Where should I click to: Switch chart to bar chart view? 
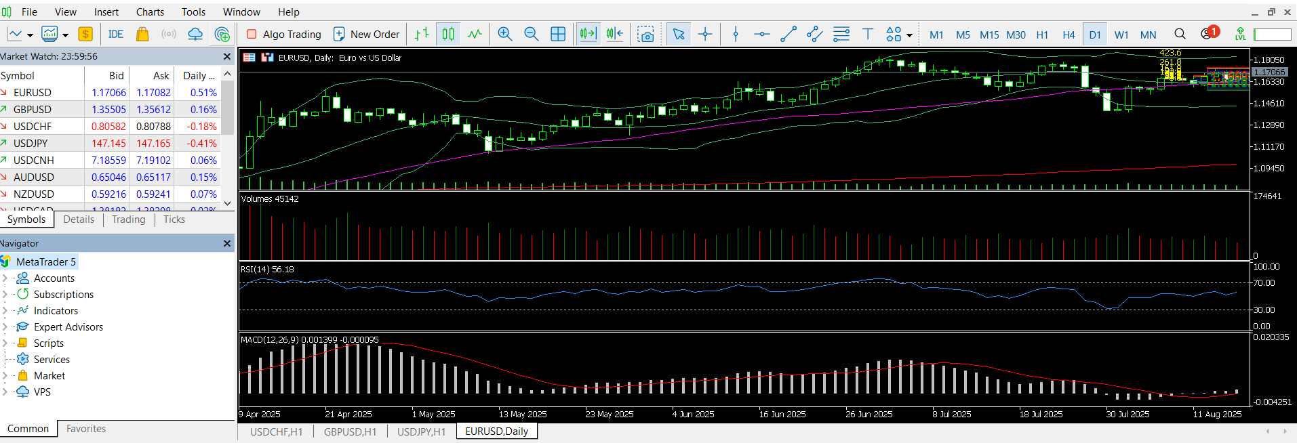pyautogui.click(x=422, y=34)
